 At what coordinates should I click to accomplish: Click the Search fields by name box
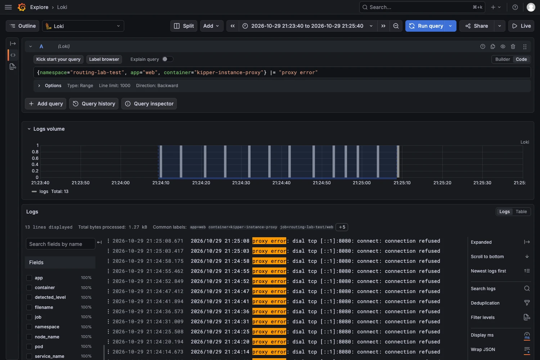[60, 244]
